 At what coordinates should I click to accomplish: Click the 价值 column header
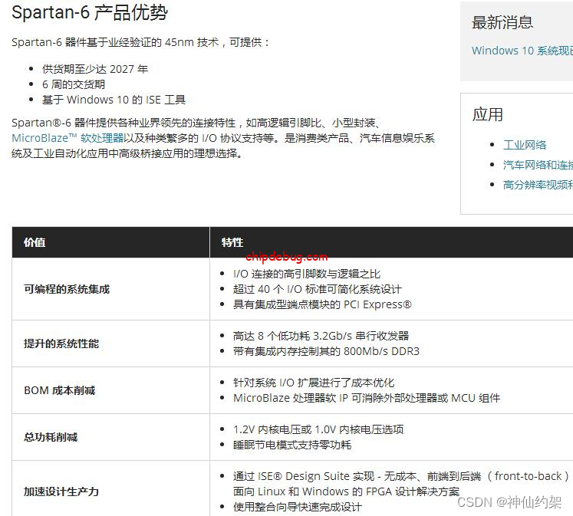point(35,242)
